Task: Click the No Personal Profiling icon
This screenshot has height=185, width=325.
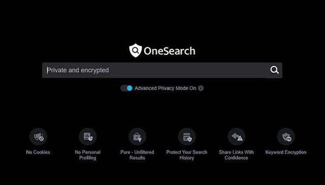Action: pos(88,137)
